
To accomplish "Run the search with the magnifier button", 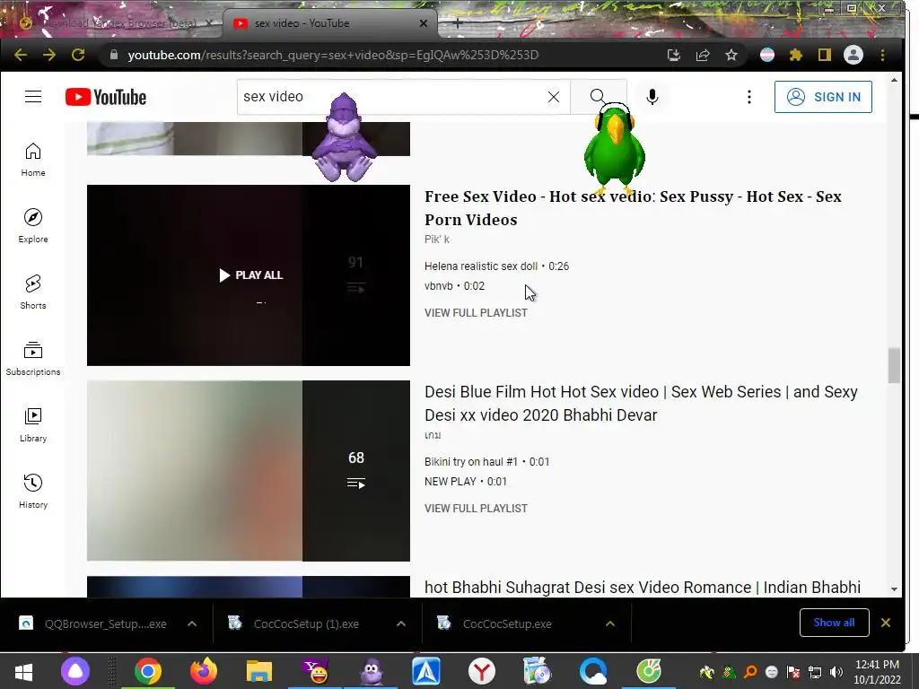I will (599, 97).
